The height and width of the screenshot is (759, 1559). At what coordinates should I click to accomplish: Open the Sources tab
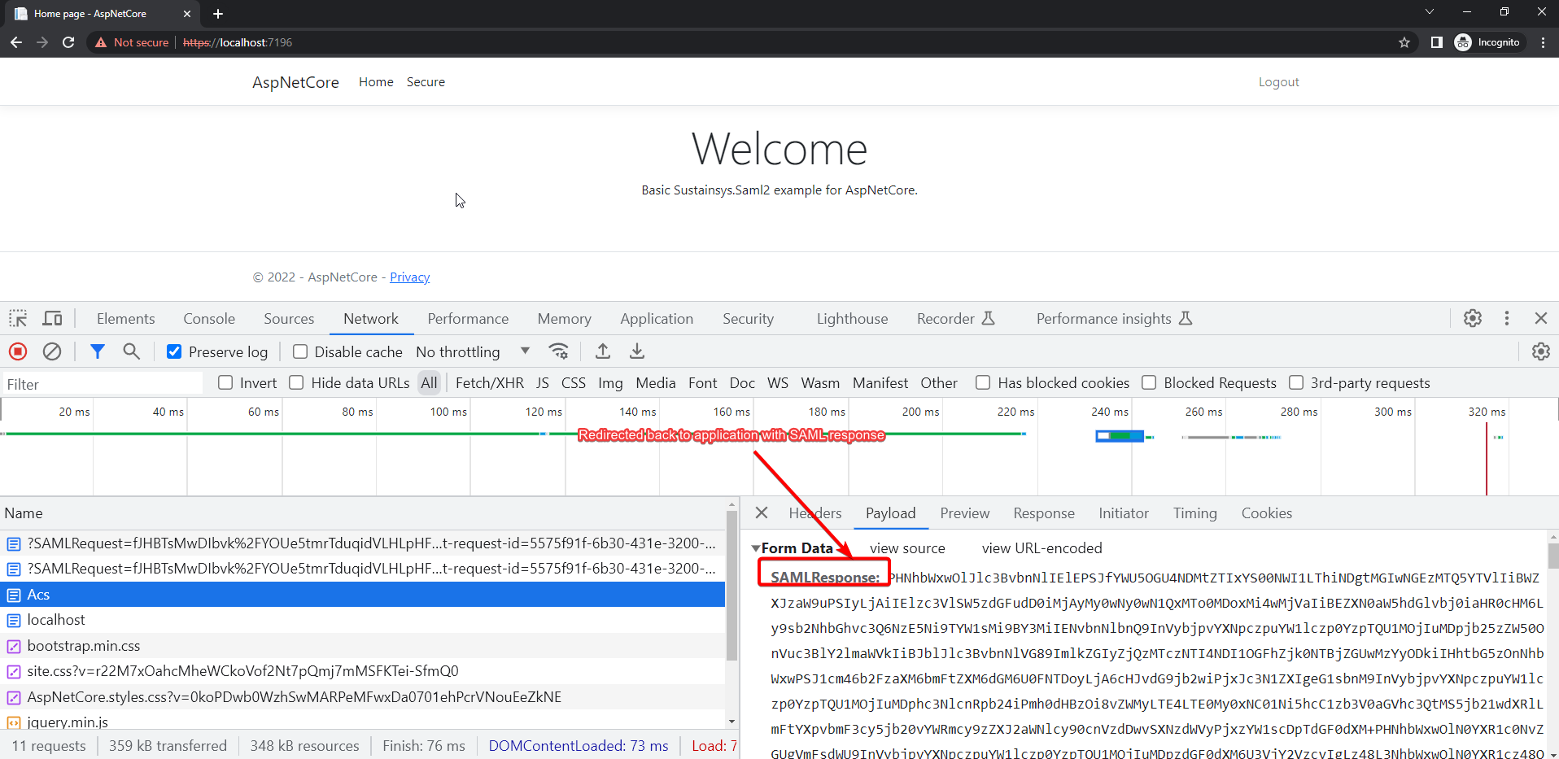click(x=289, y=319)
